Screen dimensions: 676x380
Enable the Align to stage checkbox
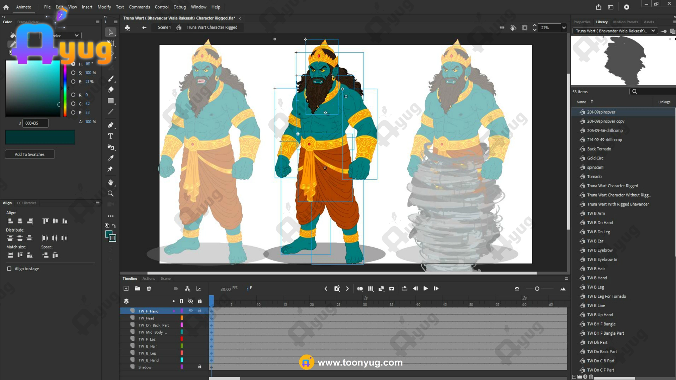[9, 269]
